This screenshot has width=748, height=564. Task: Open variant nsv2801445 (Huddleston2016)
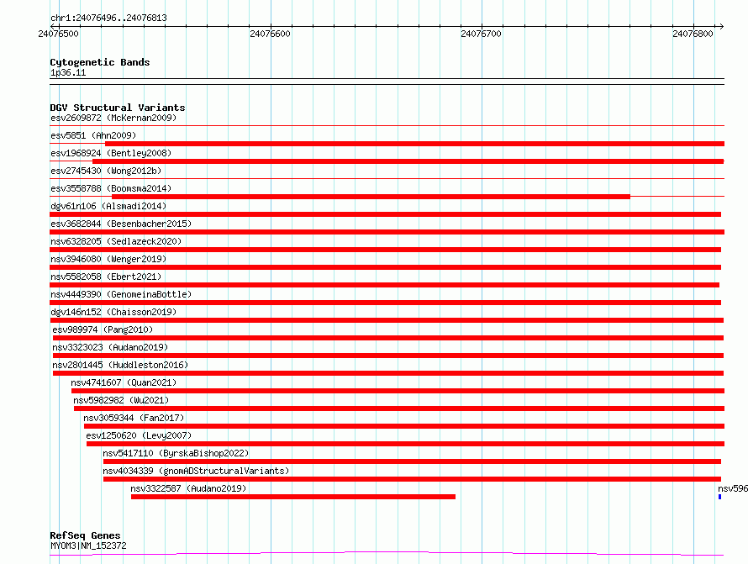(120, 365)
